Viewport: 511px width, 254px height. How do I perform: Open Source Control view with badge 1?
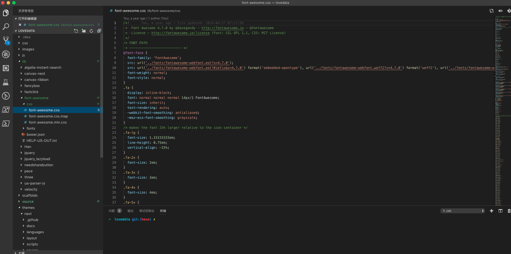pos(6,40)
